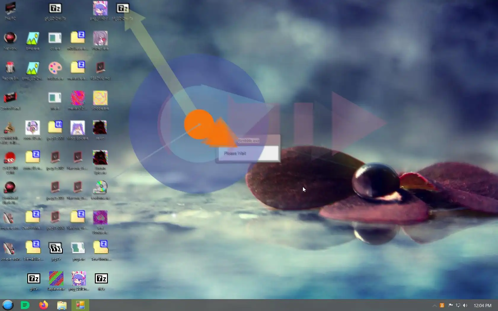This screenshot has height=311, width=498.
Task: Select the CD disc desktop icon
Action: click(x=100, y=187)
